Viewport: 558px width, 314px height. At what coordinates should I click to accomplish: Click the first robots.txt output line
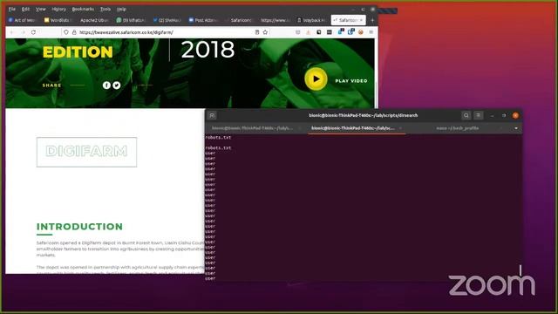point(218,138)
